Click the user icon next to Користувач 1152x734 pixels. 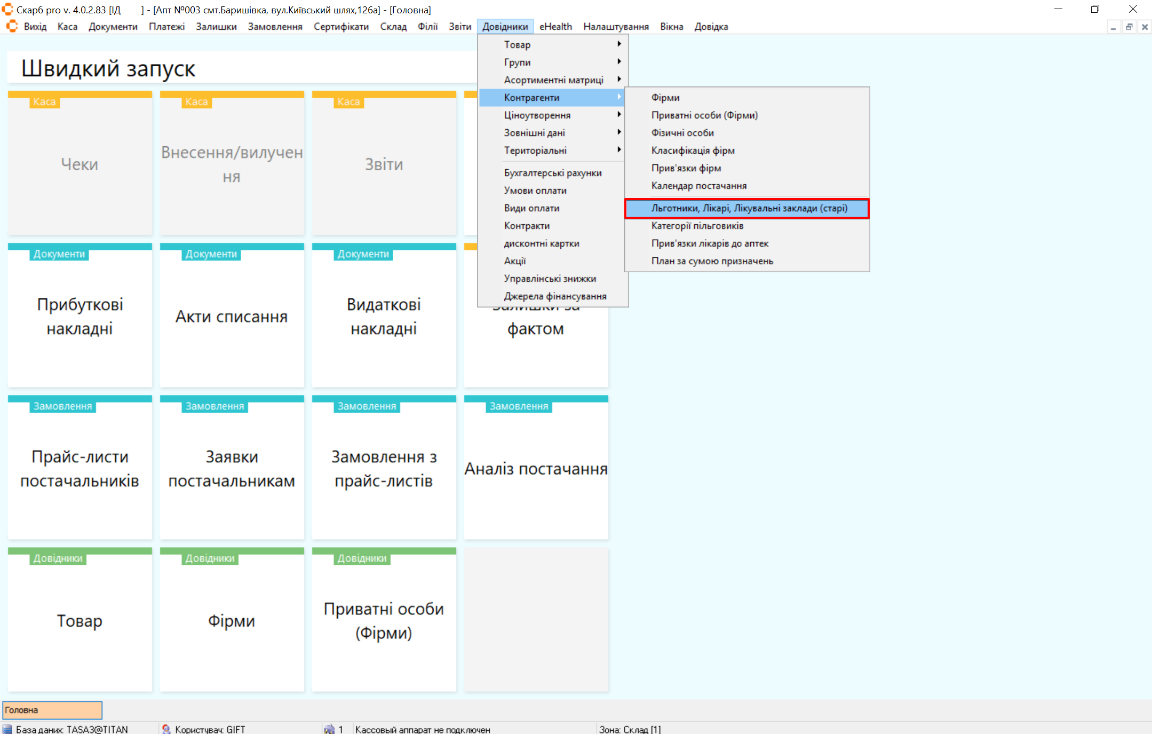166,729
